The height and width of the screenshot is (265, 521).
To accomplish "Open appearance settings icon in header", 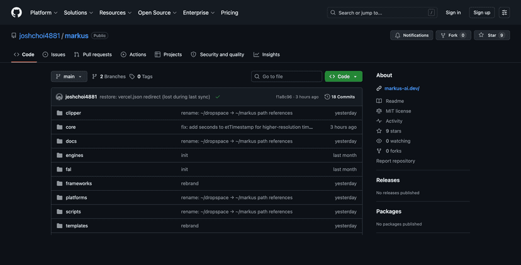I will (x=505, y=13).
